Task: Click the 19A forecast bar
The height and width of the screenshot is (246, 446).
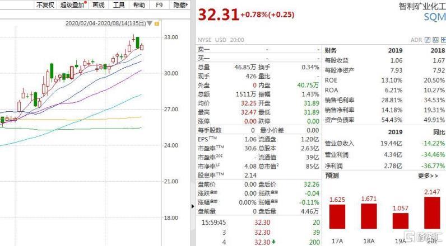Action: (401, 221)
